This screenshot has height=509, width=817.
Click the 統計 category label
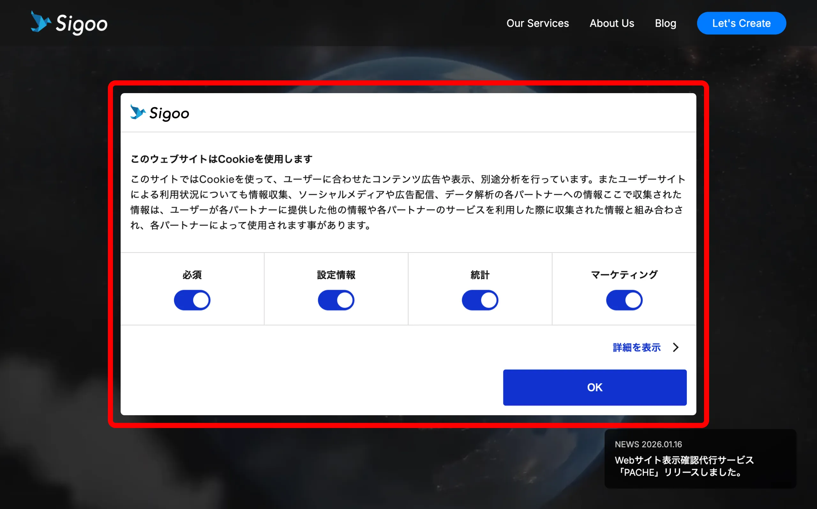pyautogui.click(x=480, y=275)
